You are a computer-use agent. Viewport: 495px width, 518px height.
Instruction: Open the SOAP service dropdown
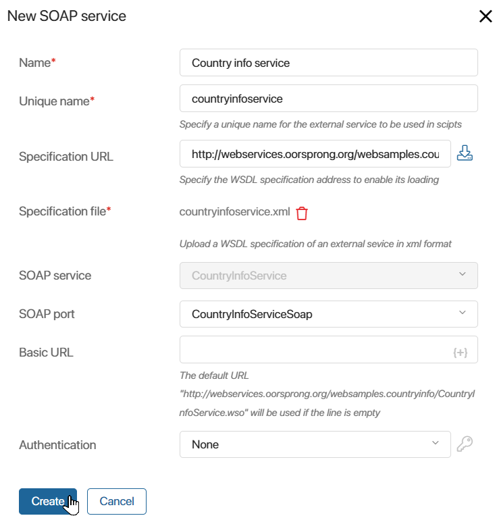click(x=328, y=276)
